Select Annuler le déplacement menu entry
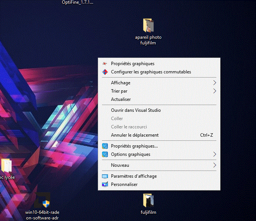Screen dimensions: 256x221 click(134, 135)
